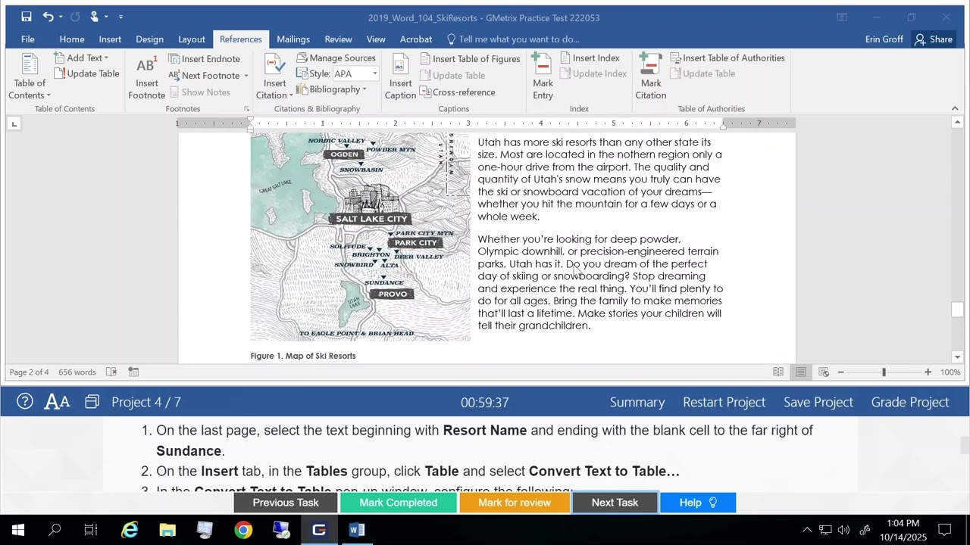970x545 pixels.
Task: Open the View tab
Action: coord(376,39)
